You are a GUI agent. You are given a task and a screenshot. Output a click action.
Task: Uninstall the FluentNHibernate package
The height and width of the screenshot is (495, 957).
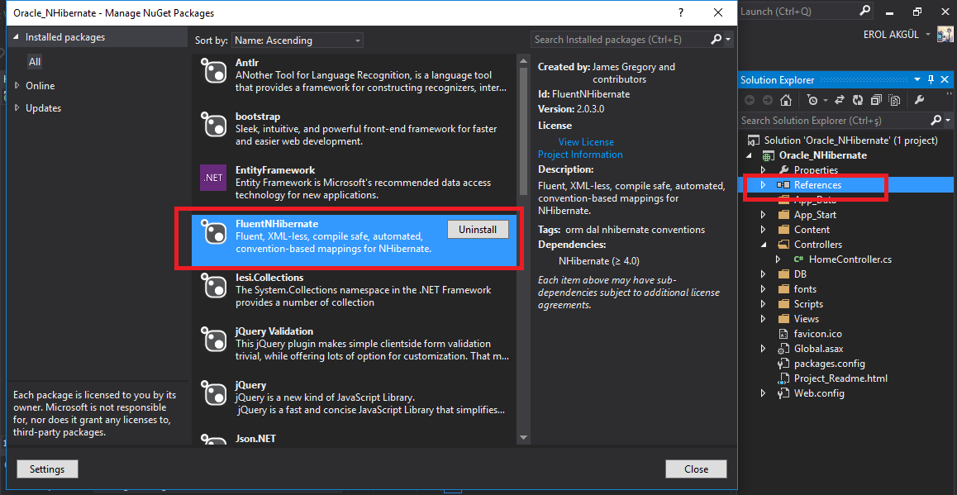pyautogui.click(x=477, y=230)
